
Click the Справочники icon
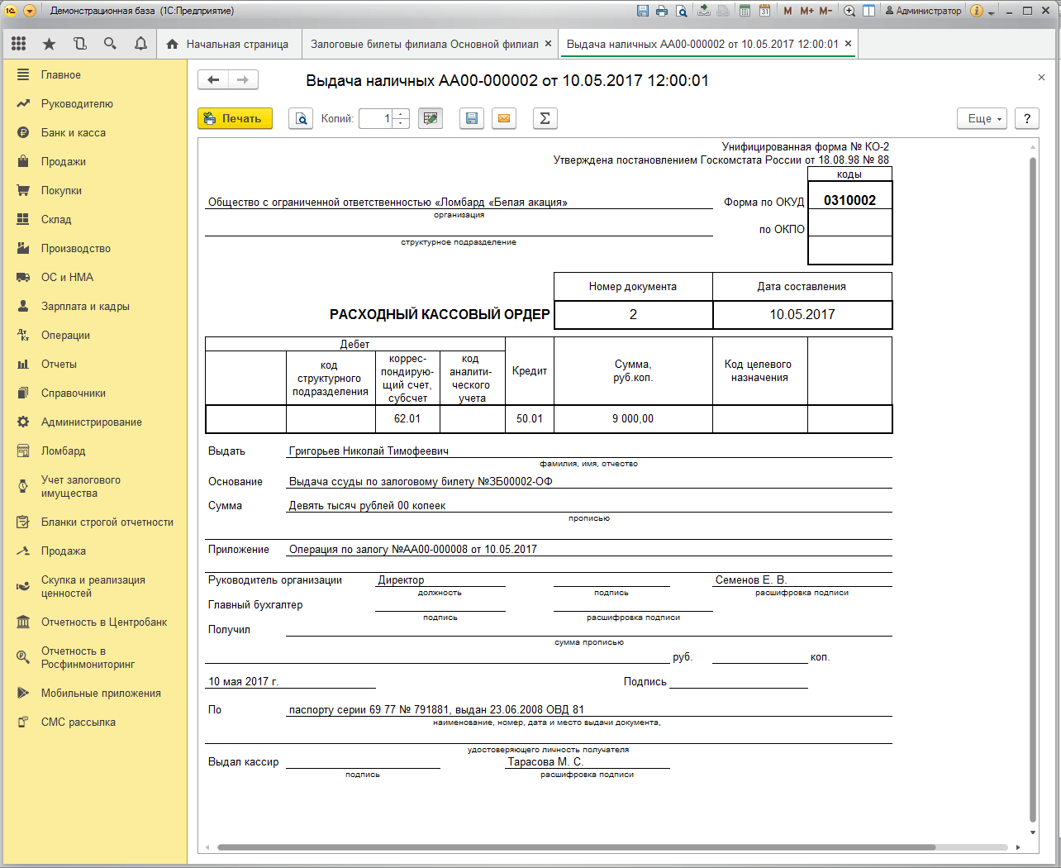click(x=23, y=393)
